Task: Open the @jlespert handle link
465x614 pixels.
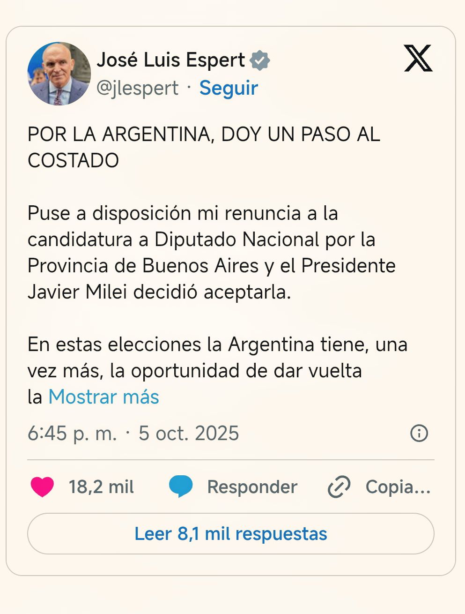Action: point(137,88)
